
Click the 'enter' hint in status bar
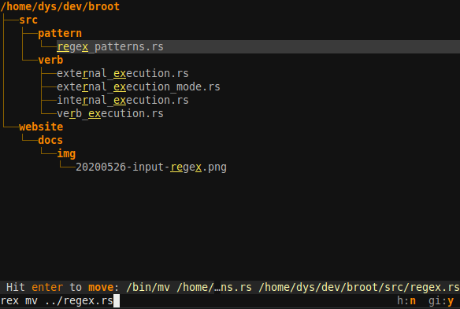pyautogui.click(x=47, y=287)
